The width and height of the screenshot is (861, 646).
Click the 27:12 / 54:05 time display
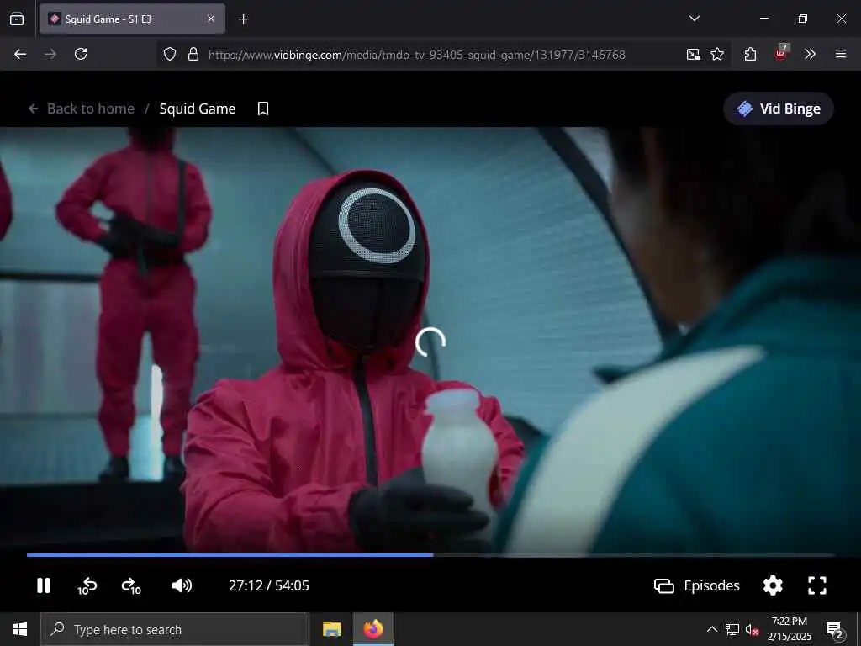pos(268,585)
